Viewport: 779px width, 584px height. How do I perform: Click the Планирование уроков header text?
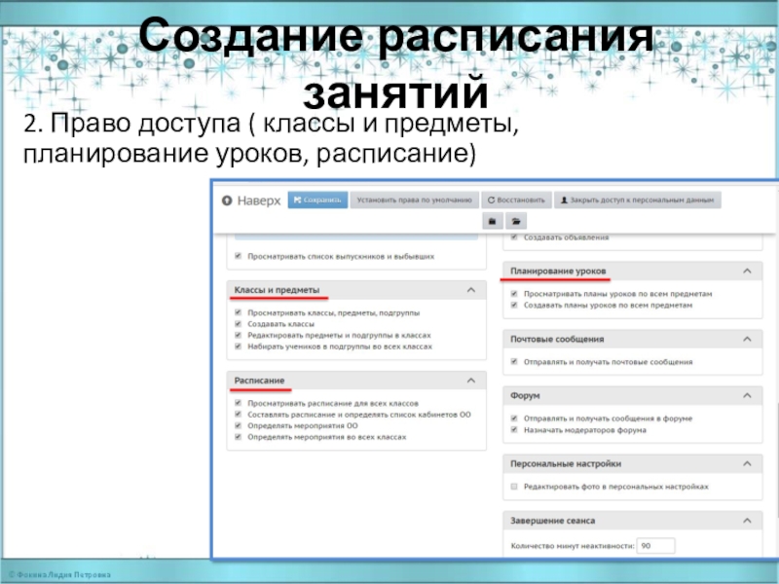(x=558, y=271)
